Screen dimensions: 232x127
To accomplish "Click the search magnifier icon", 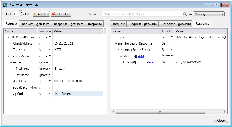I will click(x=185, y=14).
